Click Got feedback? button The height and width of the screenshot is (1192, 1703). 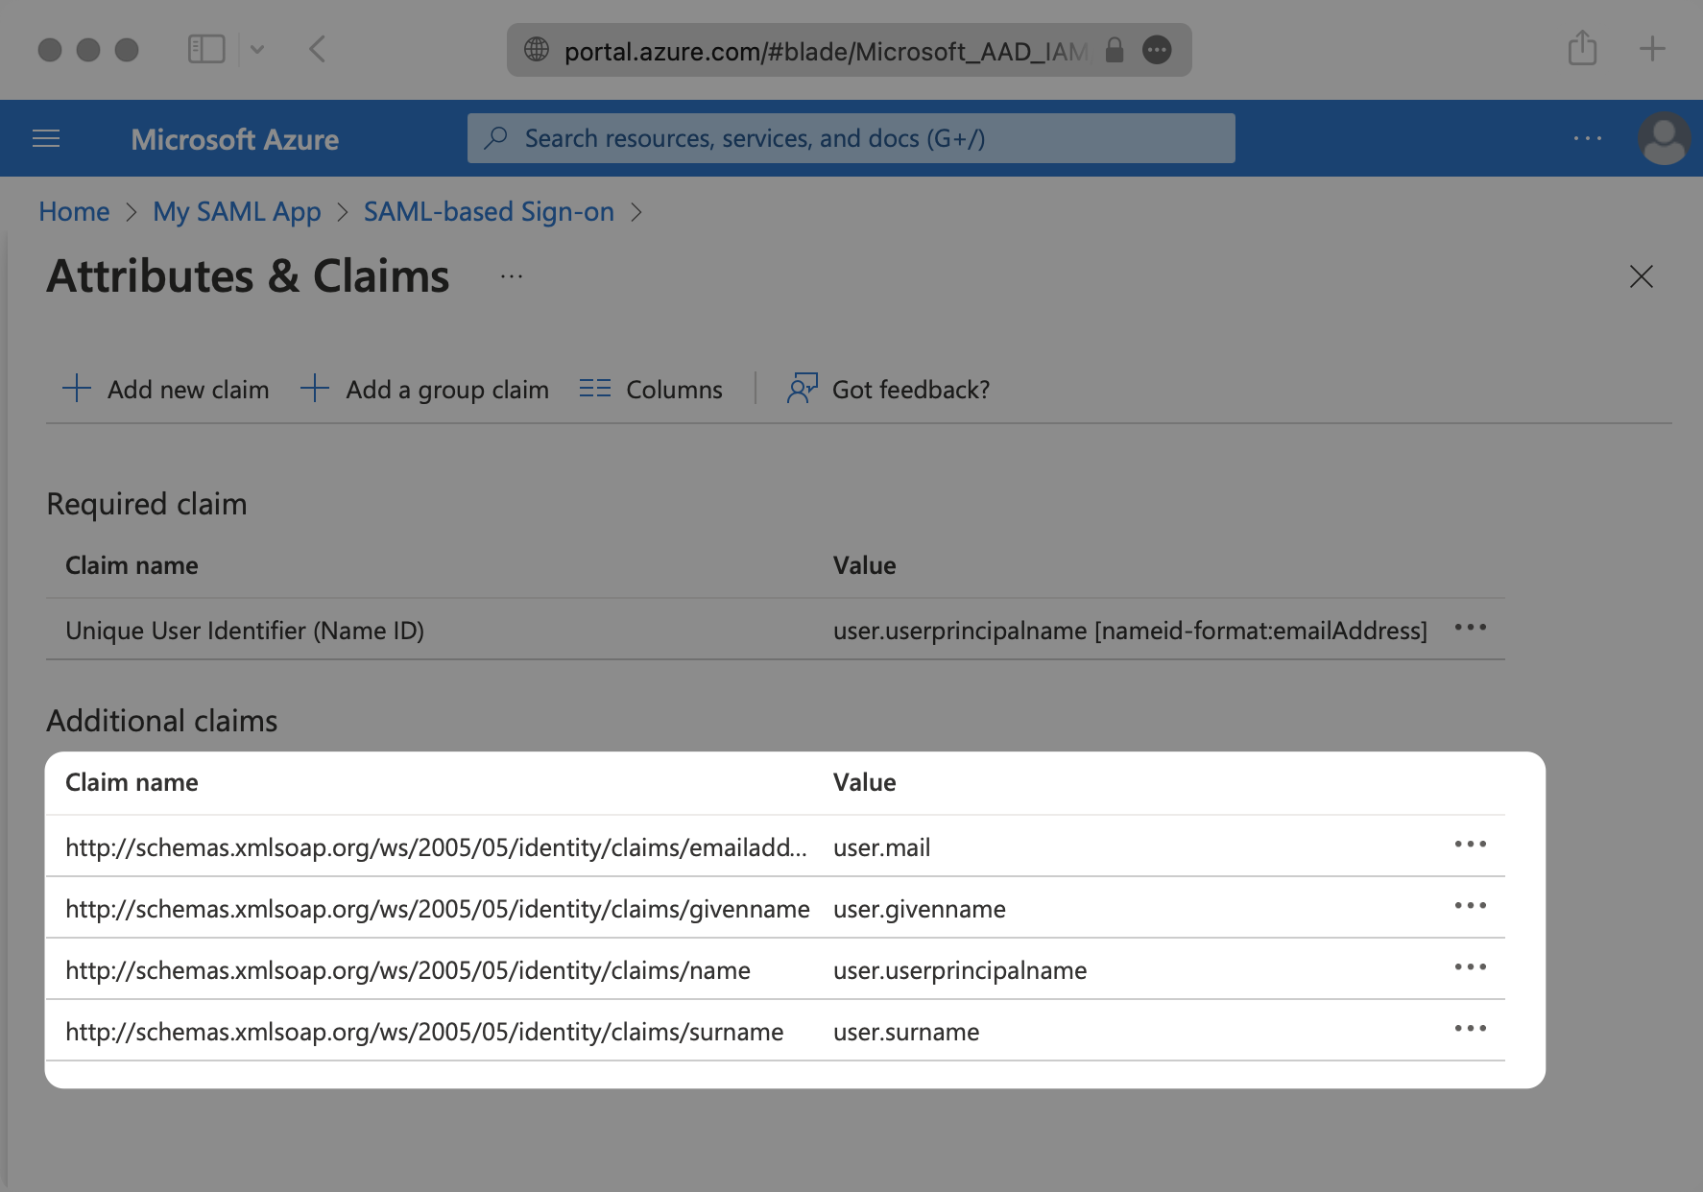click(x=888, y=390)
